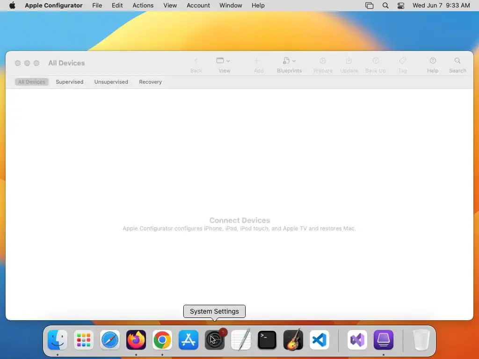479x359 pixels.
Task: Click the Stage Manager menu bar icon
Action: 369,6
